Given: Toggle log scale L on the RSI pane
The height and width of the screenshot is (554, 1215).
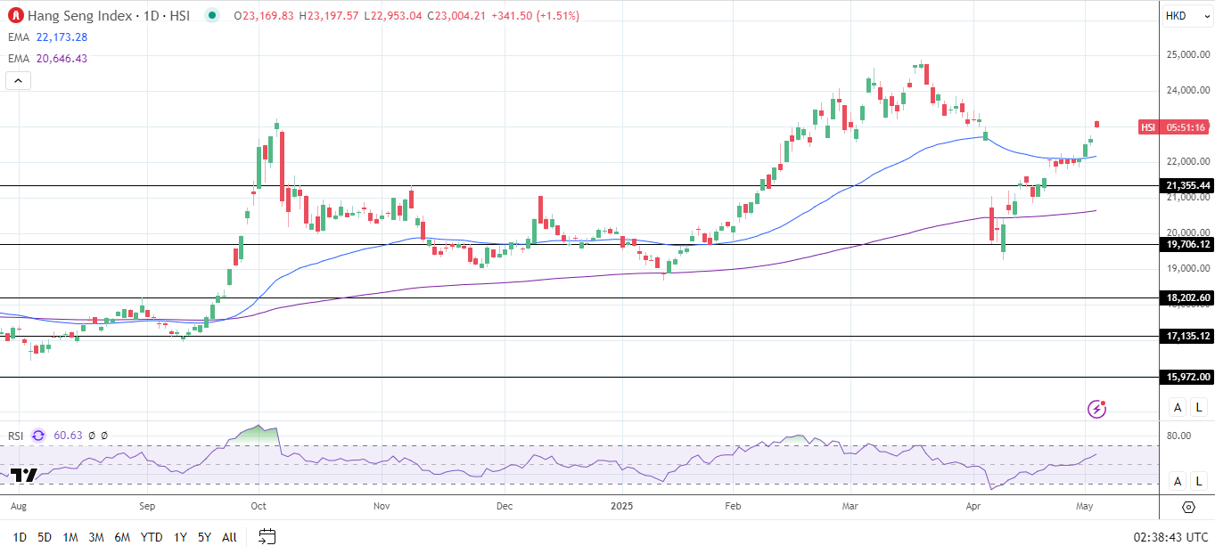Looking at the screenshot, I should tap(1199, 481).
